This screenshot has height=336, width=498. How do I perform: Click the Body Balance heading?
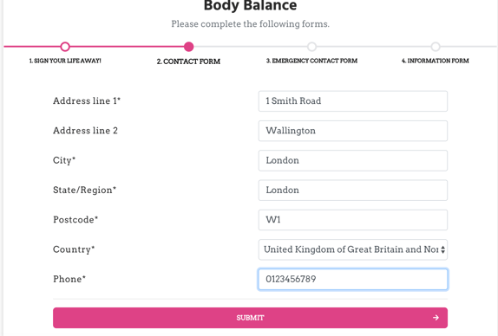(250, 5)
